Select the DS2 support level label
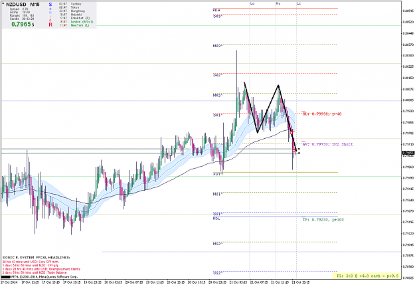415x285 pixels. tap(218, 272)
